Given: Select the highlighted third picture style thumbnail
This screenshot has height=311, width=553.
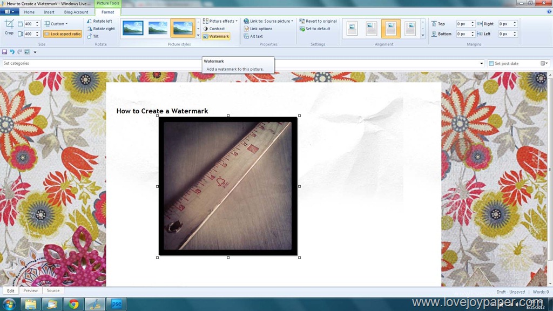Looking at the screenshot, I should click(x=183, y=28).
